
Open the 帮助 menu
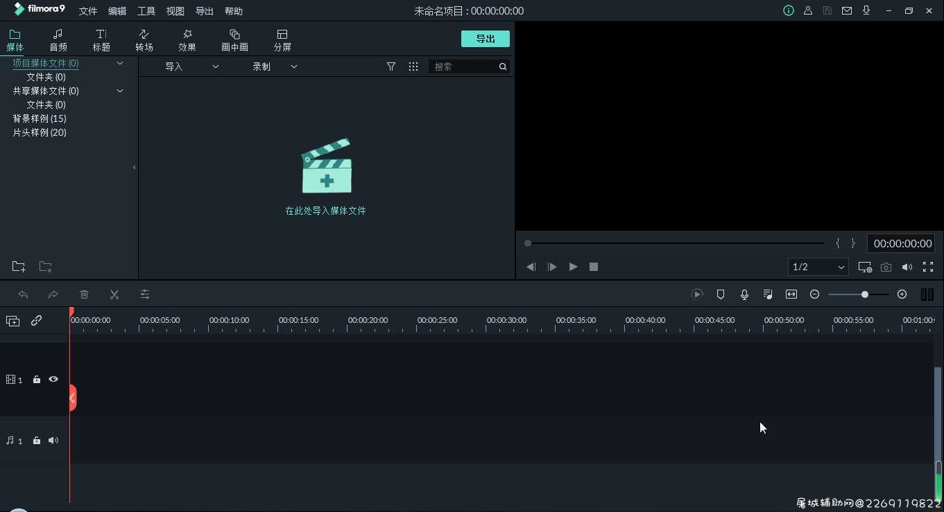point(234,11)
